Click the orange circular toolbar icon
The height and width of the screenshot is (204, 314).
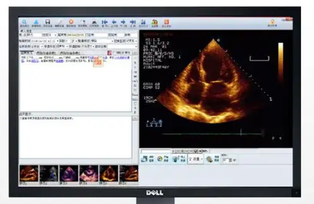tap(71, 22)
